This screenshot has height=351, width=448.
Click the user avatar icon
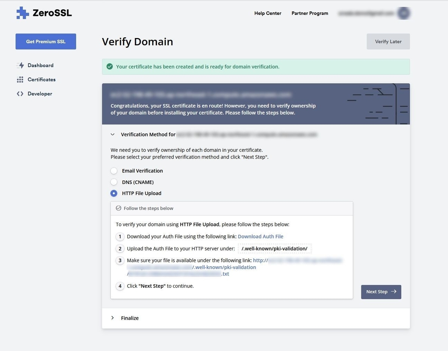(404, 13)
